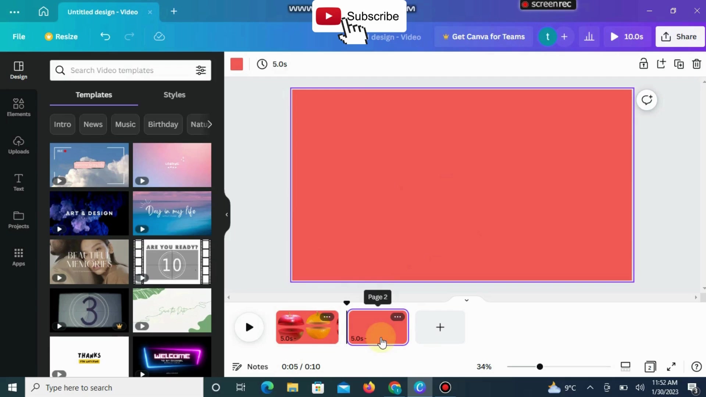Expand more template categories past Nature
This screenshot has height=397, width=706.
point(210,124)
